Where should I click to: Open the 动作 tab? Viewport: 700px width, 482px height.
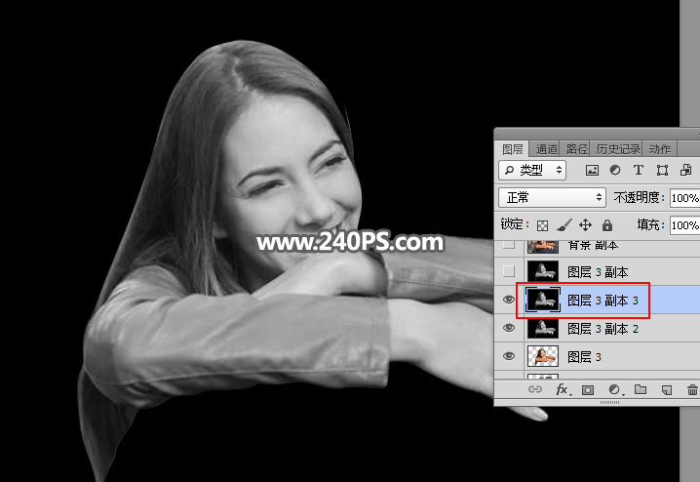click(x=660, y=148)
